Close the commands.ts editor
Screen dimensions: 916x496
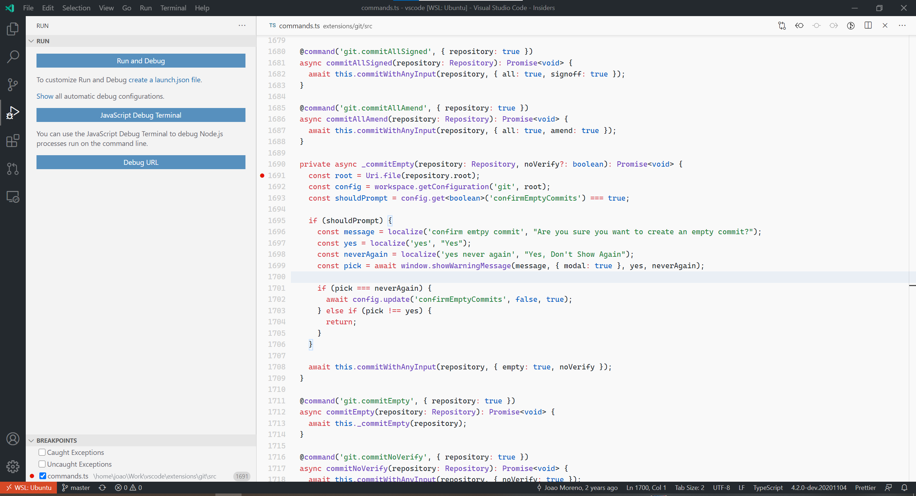point(885,26)
